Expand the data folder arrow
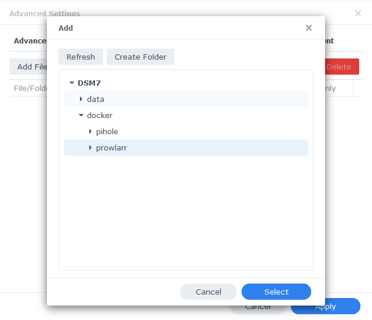 pyautogui.click(x=81, y=99)
